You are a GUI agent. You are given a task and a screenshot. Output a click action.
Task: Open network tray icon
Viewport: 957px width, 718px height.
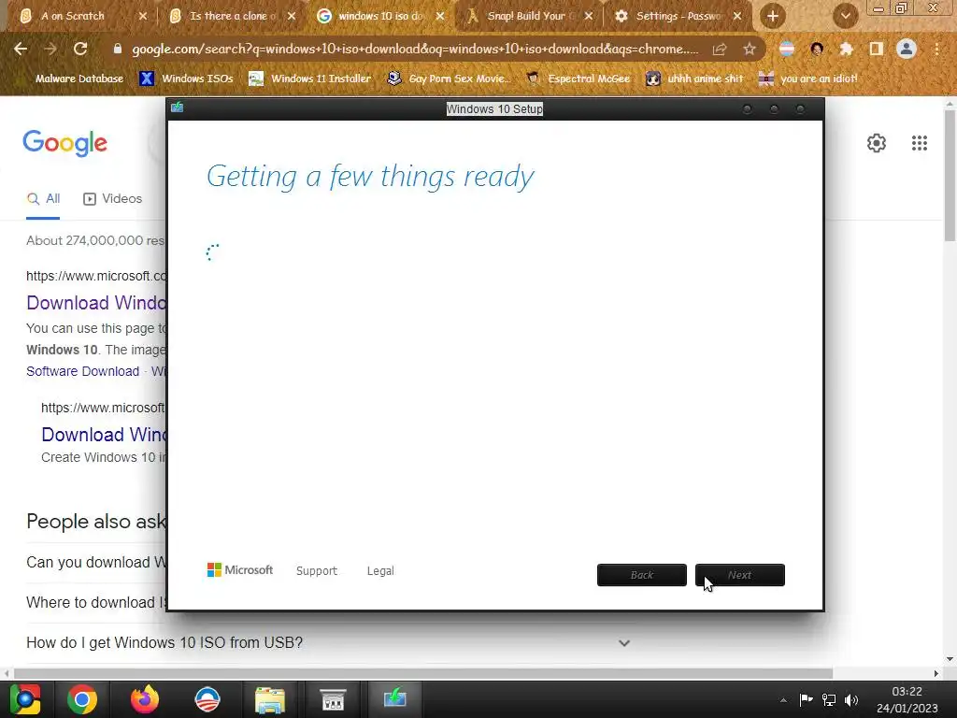click(x=829, y=699)
